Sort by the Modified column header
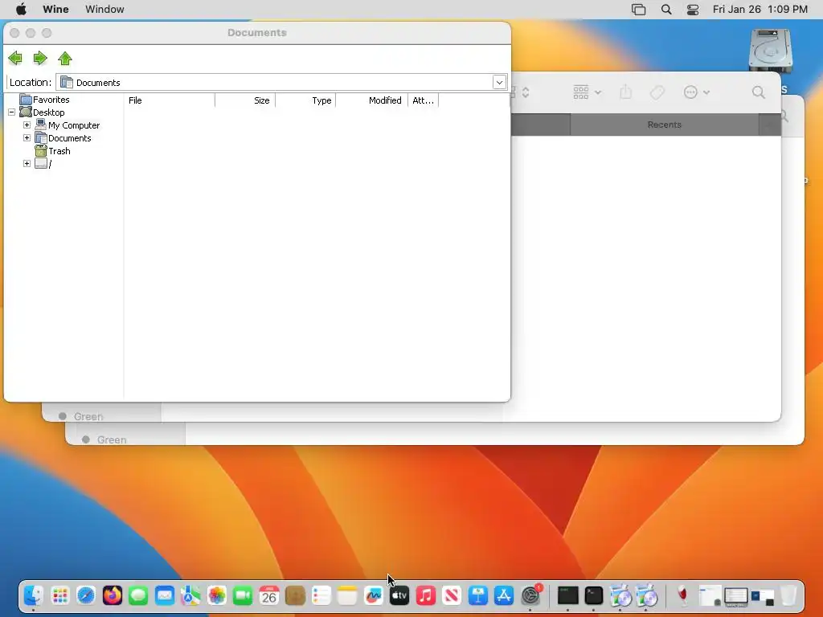Image resolution: width=823 pixels, height=617 pixels. [371, 100]
